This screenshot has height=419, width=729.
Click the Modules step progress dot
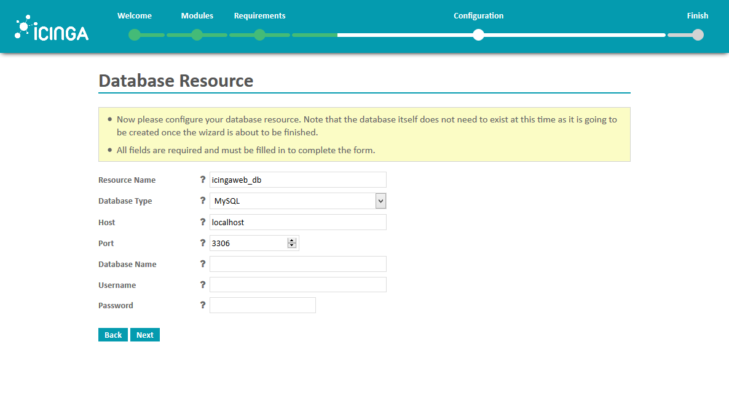pos(197,35)
